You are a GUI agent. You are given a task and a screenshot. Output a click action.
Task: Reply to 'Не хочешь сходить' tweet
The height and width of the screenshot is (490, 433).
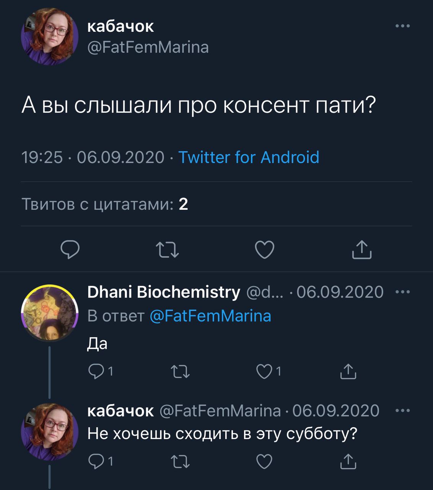[x=95, y=461]
